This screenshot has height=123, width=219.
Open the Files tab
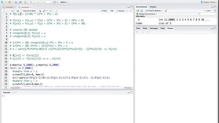point(138,28)
